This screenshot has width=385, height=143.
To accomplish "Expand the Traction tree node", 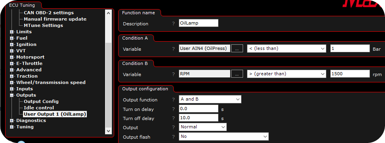I will pos(11,76).
